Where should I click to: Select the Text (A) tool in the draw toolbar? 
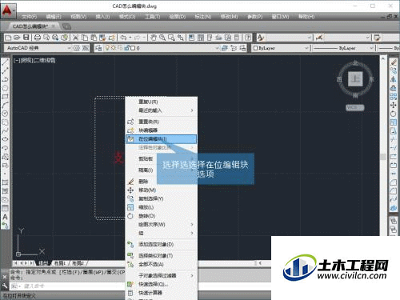5,217
